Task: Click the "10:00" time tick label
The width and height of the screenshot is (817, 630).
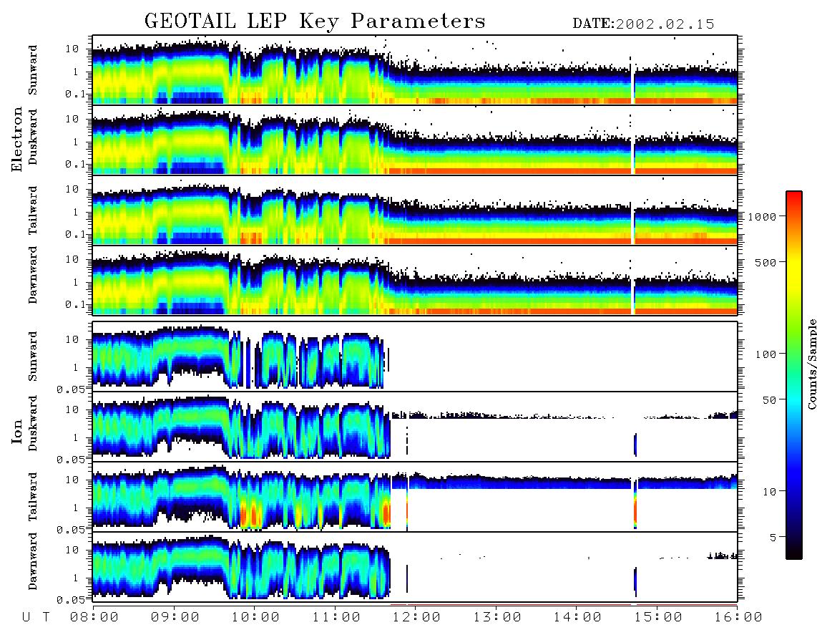Action: coord(255,618)
